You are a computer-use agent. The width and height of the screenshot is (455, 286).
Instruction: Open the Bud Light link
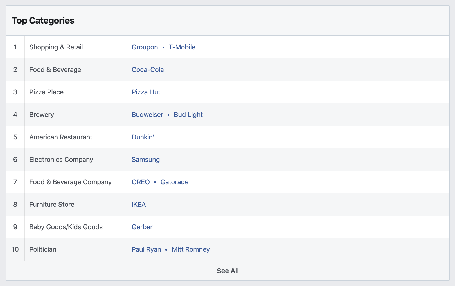(x=188, y=114)
